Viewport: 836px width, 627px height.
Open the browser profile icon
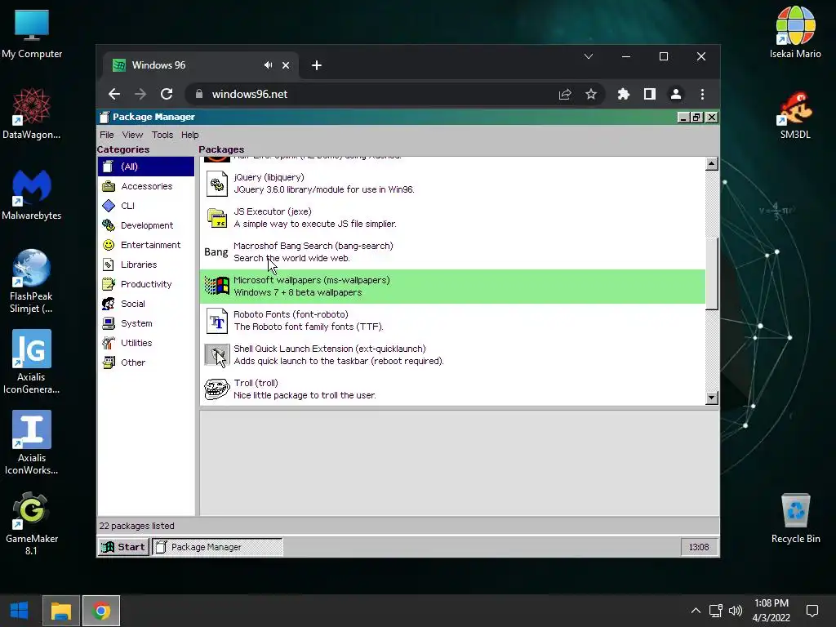[675, 95]
